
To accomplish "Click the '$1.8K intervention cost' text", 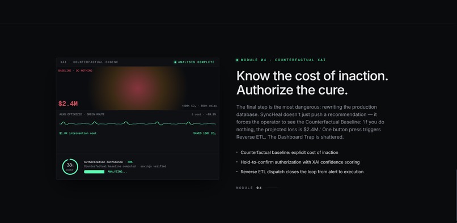I will click(78, 134).
